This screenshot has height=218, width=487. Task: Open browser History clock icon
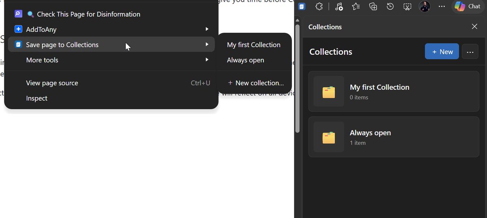click(390, 6)
